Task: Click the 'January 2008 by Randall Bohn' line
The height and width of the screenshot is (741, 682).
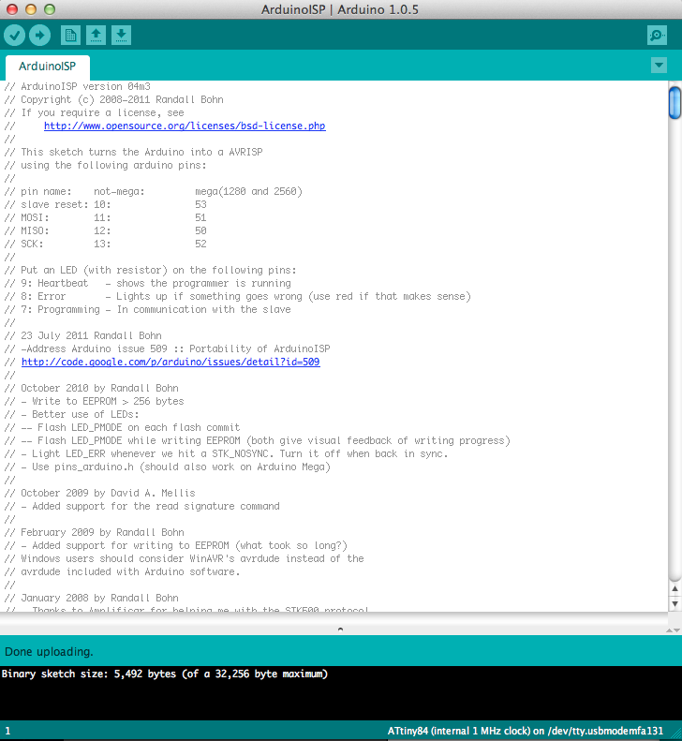Action: pyautogui.click(x=92, y=598)
